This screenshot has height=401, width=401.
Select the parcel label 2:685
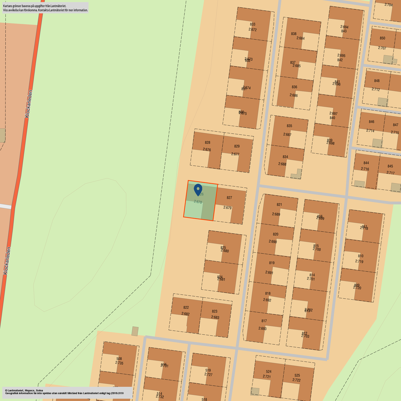point(297,66)
